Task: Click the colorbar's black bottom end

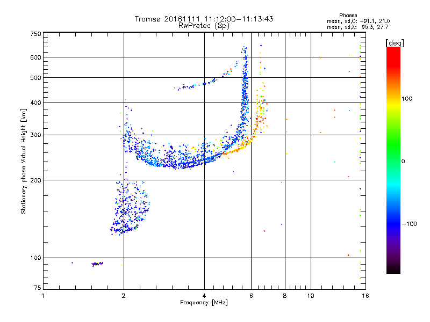Action: 393,270
